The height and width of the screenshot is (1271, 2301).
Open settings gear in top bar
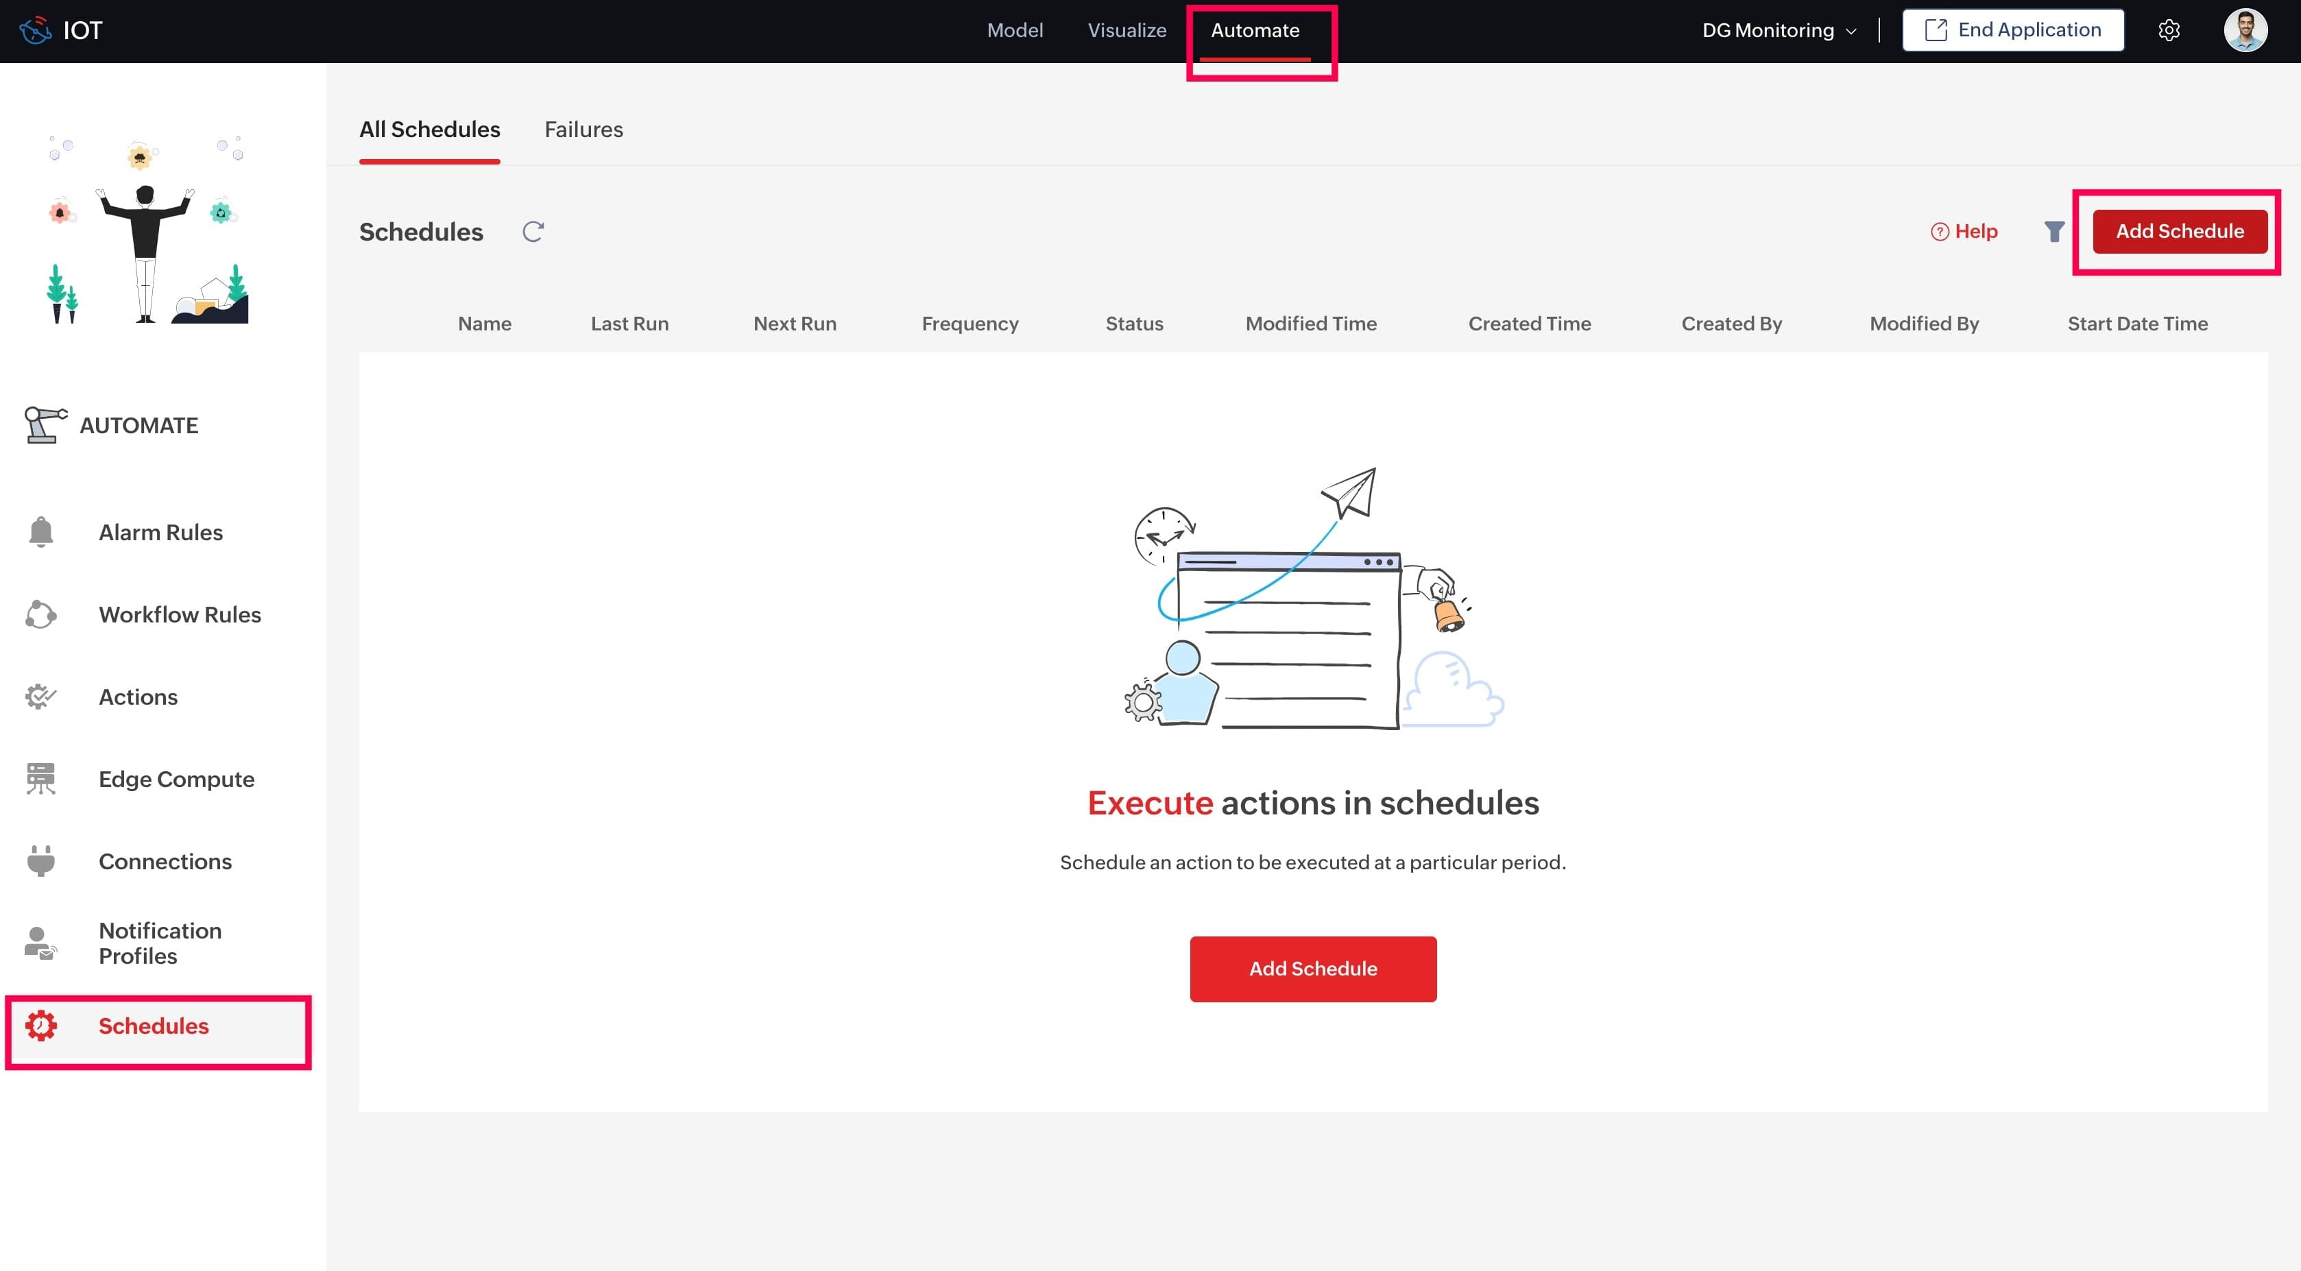point(2169,30)
